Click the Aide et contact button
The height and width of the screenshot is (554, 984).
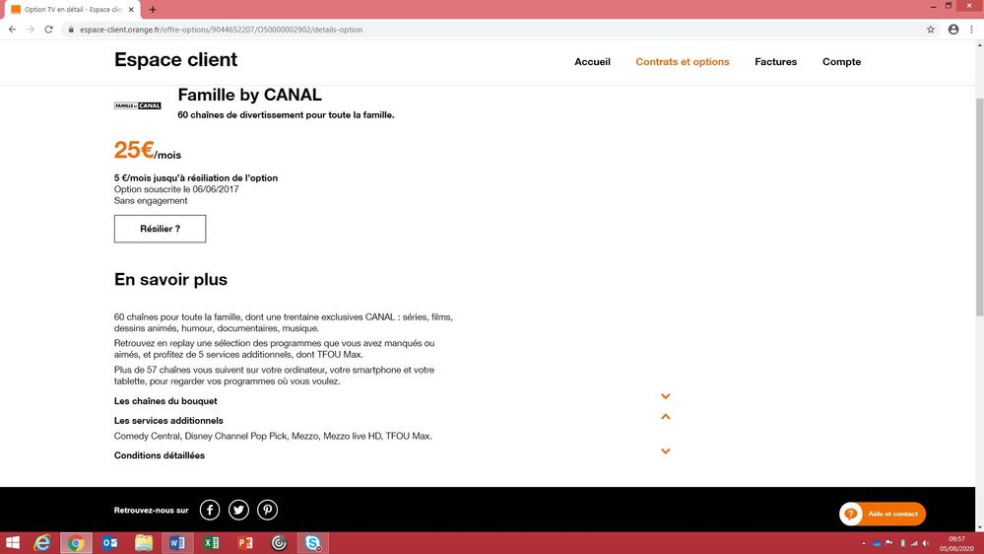coord(883,514)
